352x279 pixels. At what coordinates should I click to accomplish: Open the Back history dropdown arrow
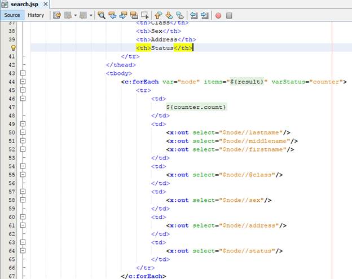pos(76,15)
